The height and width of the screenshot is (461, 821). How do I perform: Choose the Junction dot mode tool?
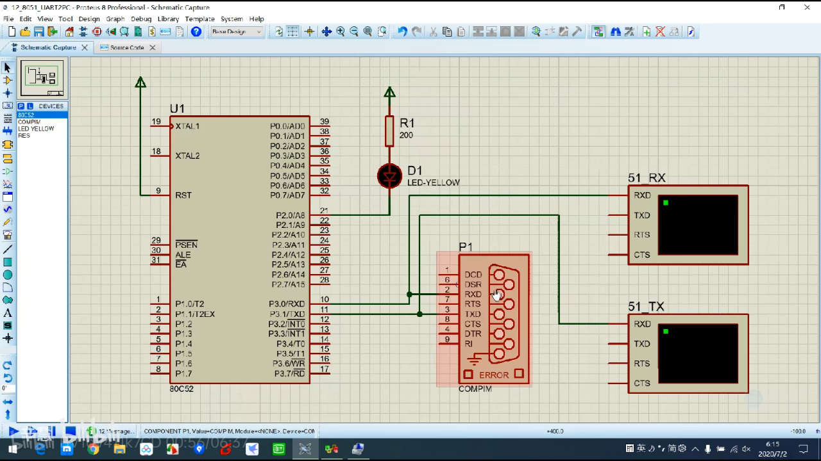(8, 93)
